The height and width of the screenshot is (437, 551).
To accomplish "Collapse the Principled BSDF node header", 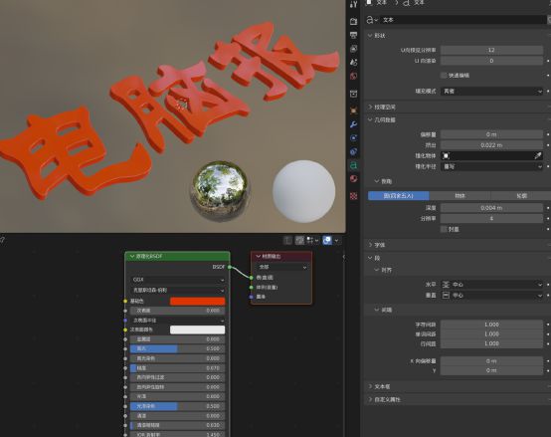I will 132,256.
